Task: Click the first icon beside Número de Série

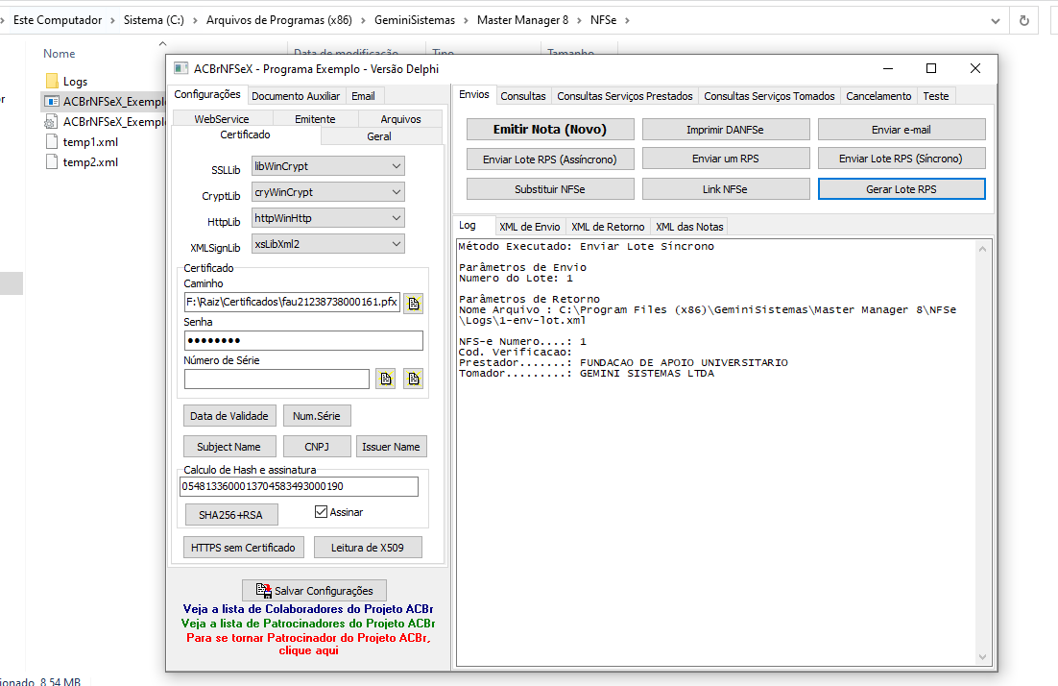Action: 385,379
